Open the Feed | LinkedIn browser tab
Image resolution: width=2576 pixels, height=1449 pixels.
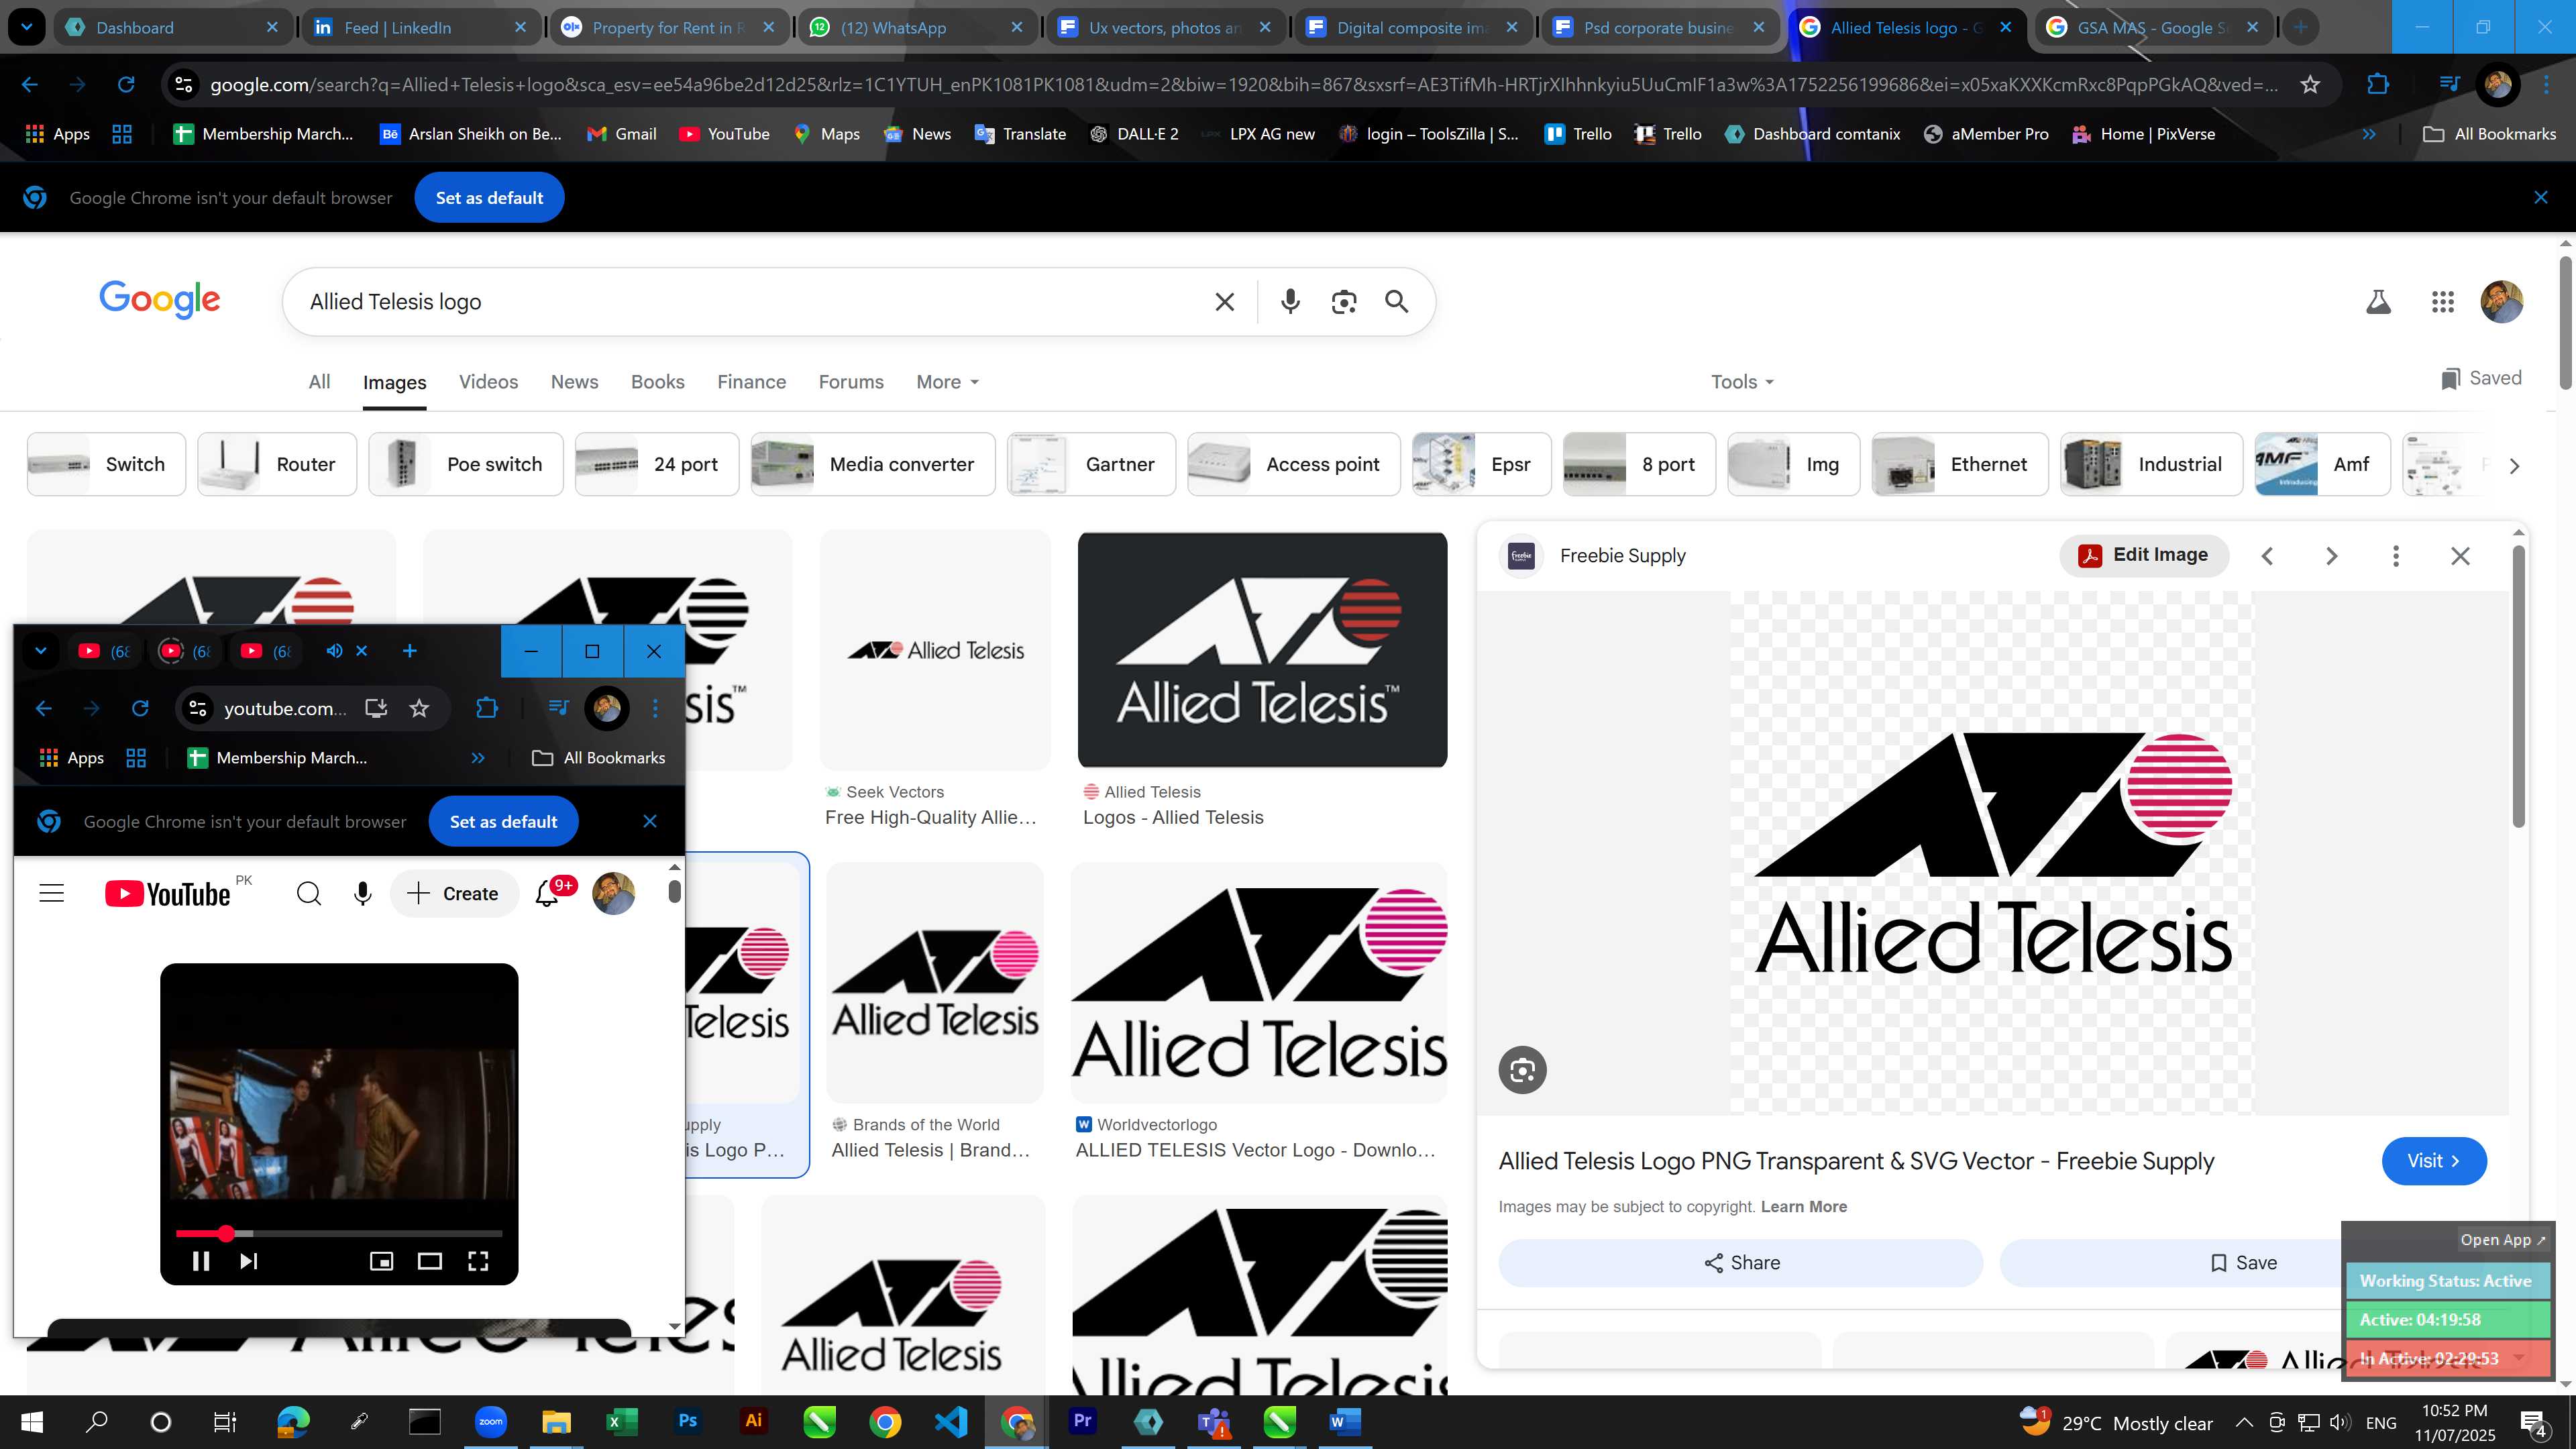[x=420, y=27]
